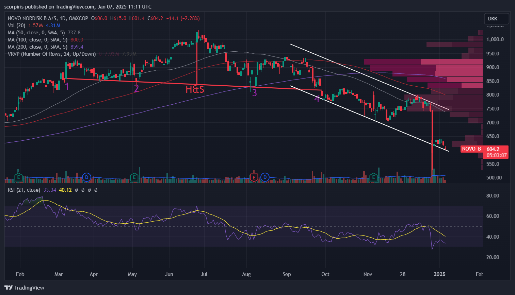Click the purple number 4 annotation
Screen dimensions: 515x295
click(x=317, y=99)
